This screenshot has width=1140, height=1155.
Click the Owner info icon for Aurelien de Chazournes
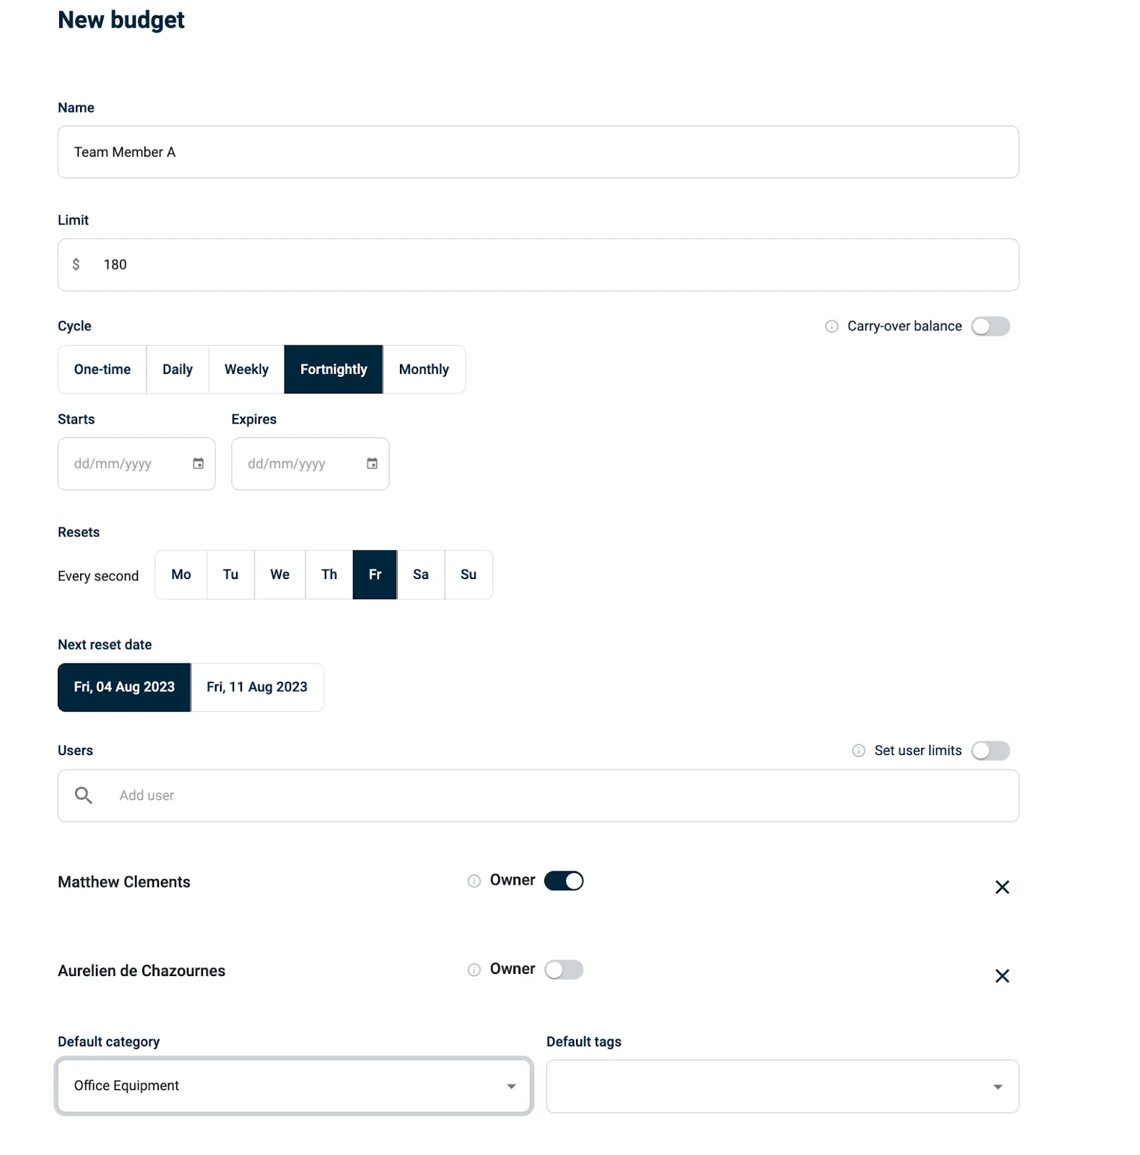474,970
